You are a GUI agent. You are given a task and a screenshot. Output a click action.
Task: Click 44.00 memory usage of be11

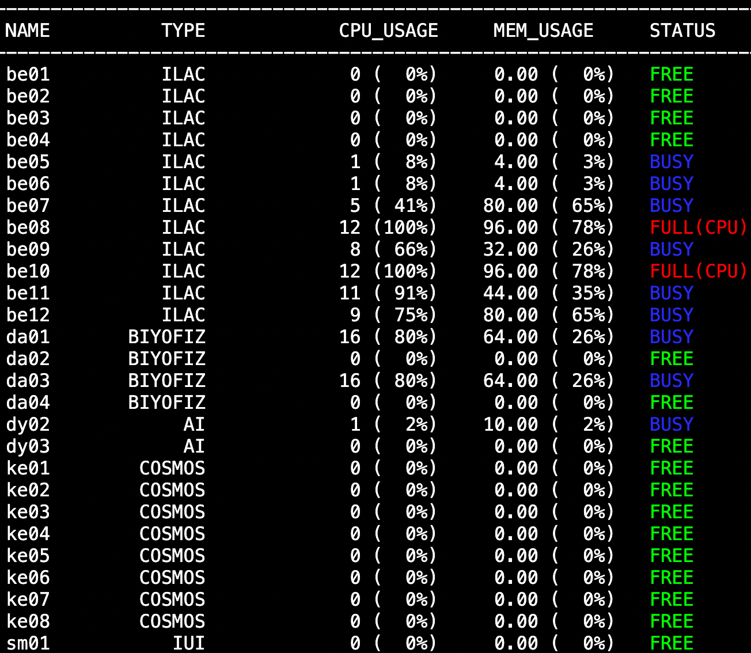[510, 293]
